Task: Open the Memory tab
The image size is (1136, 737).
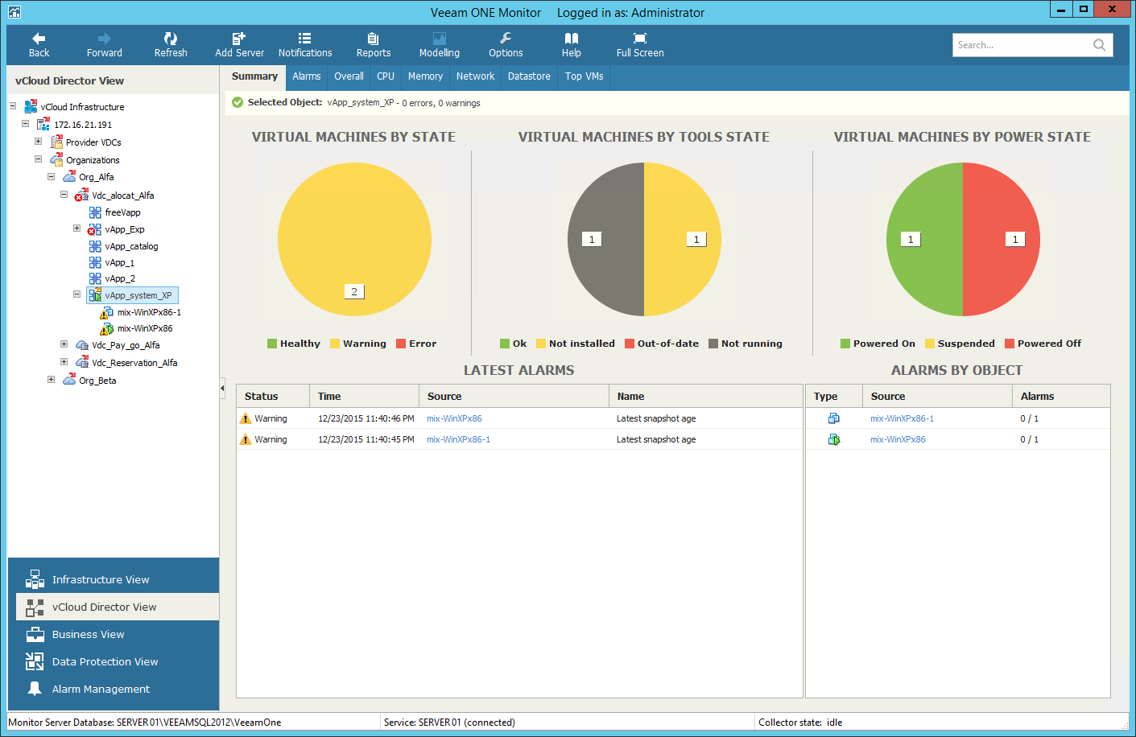Action: coord(425,76)
